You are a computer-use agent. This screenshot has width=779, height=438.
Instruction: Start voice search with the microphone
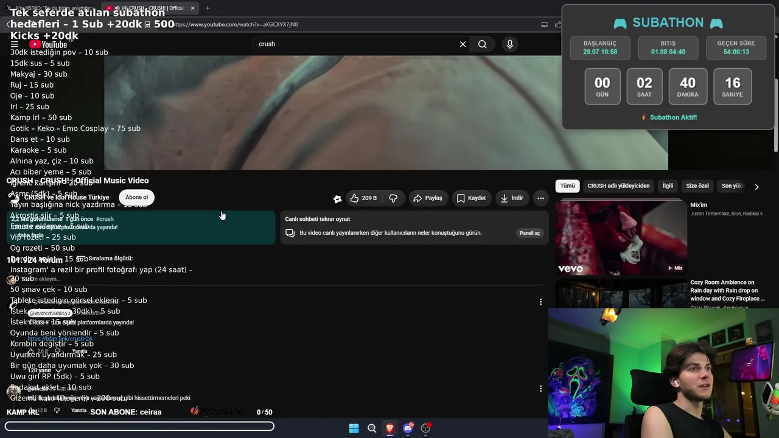(x=510, y=44)
